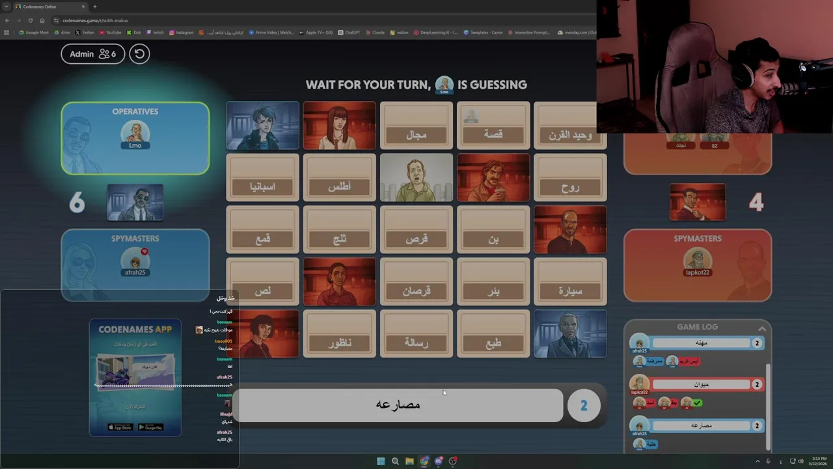Select the word card ناظور
This screenshot has height=469, width=833.
tap(339, 334)
